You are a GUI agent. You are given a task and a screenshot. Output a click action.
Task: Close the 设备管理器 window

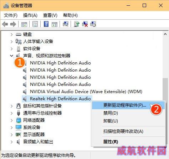click(x=161, y=5)
